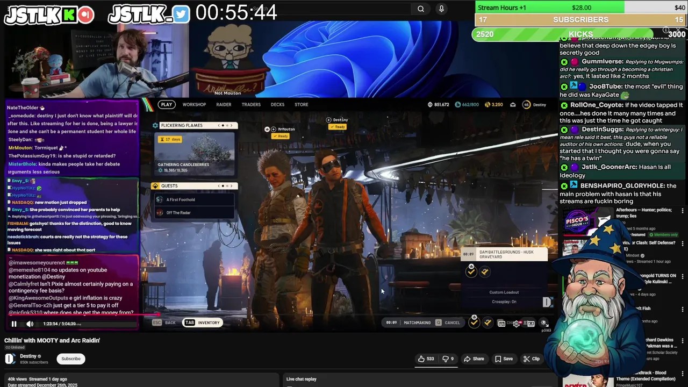The image size is (688, 387).
Task: Click the 3,250 gold token balance
Action: (494, 104)
